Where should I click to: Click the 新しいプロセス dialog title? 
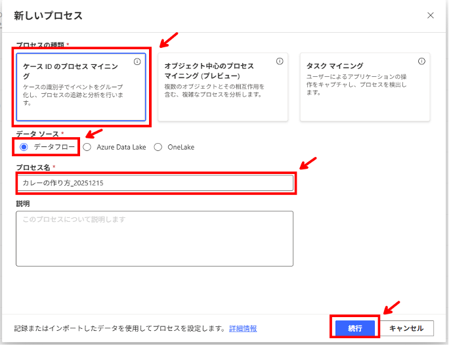[x=48, y=16]
